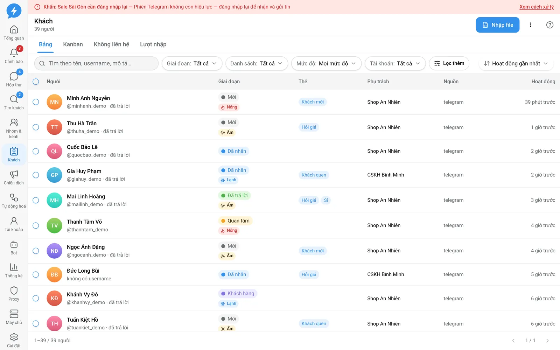
Task: Open the Proxy shield icon
Action: pos(14,290)
